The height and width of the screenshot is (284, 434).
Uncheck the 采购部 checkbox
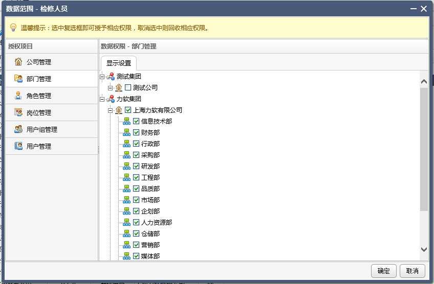[x=136, y=155]
